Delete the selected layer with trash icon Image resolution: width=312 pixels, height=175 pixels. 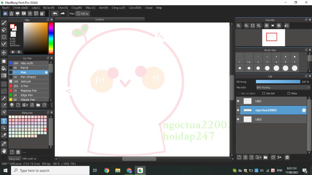pos(287,157)
